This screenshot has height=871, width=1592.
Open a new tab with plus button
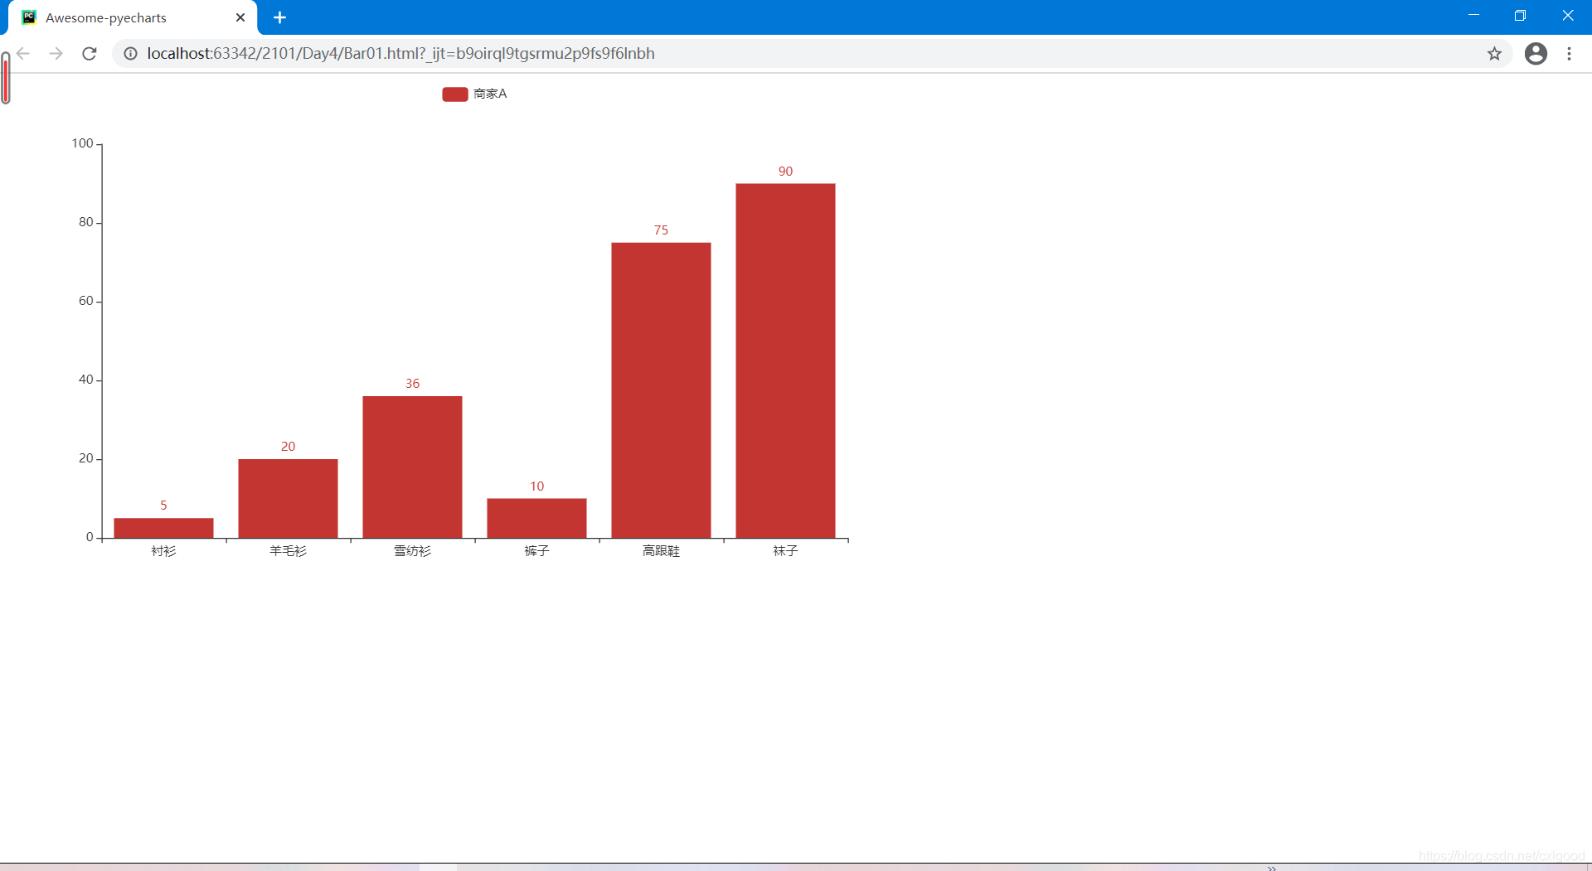tap(279, 17)
